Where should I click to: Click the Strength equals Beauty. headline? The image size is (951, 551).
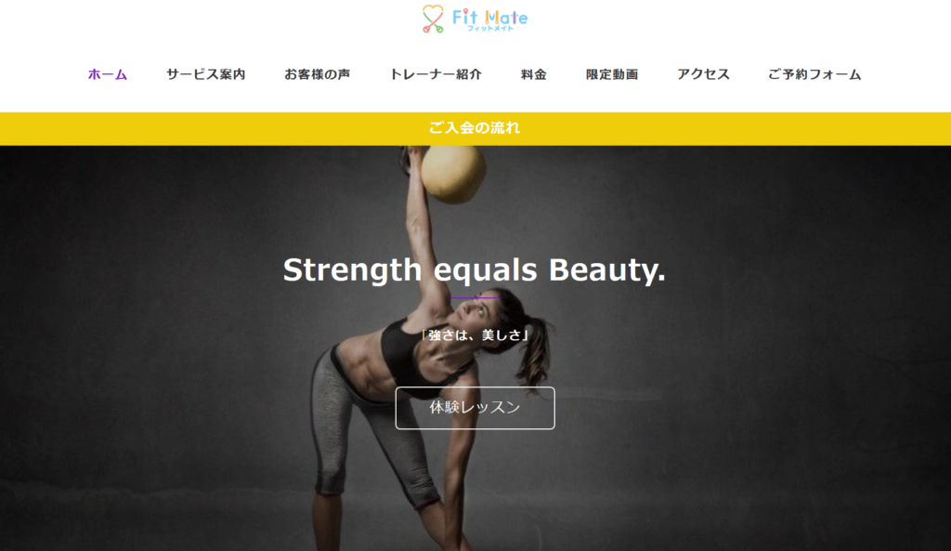pyautogui.click(x=475, y=270)
